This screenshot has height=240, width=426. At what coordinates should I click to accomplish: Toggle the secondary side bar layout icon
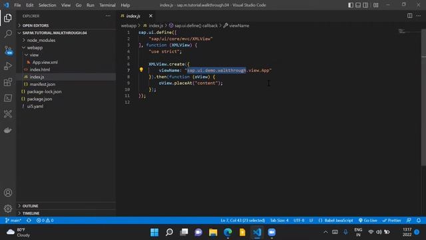click(x=365, y=5)
